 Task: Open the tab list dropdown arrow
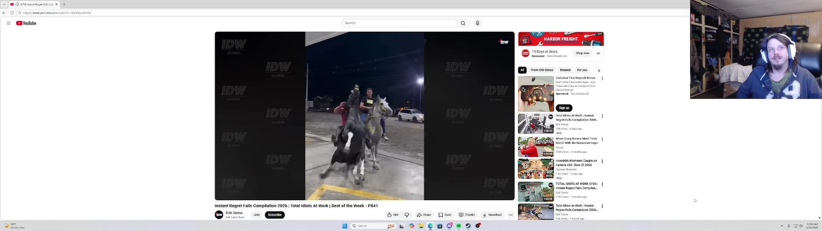4,4
